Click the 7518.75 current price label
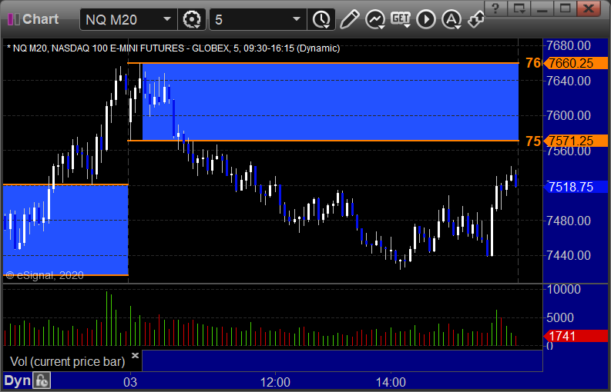 pyautogui.click(x=575, y=187)
